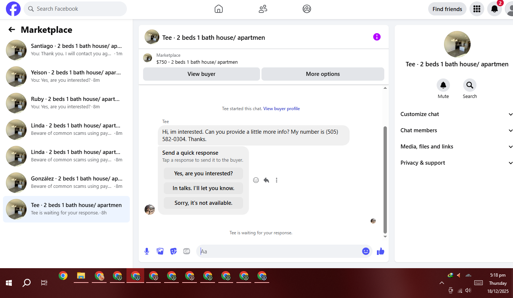This screenshot has height=298, width=513.
Task: Click Tee's small avatar beside the message
Action: click(150, 210)
